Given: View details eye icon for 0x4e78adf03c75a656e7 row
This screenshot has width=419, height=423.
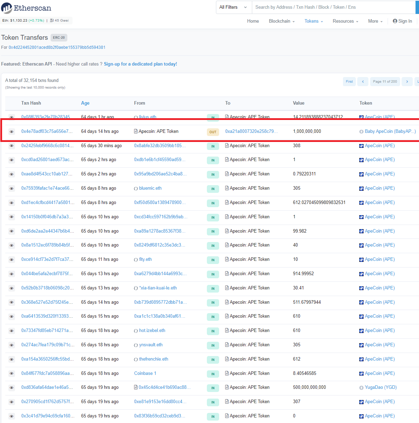Looking at the screenshot, I should (x=12, y=132).
